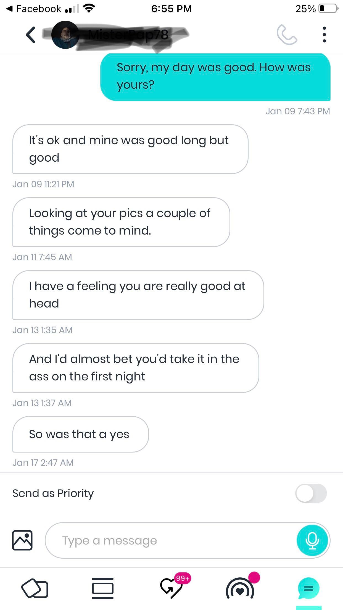Screen dimensions: 343x610
Task: Tap the battery indicator in status bar
Action: tap(328, 9)
